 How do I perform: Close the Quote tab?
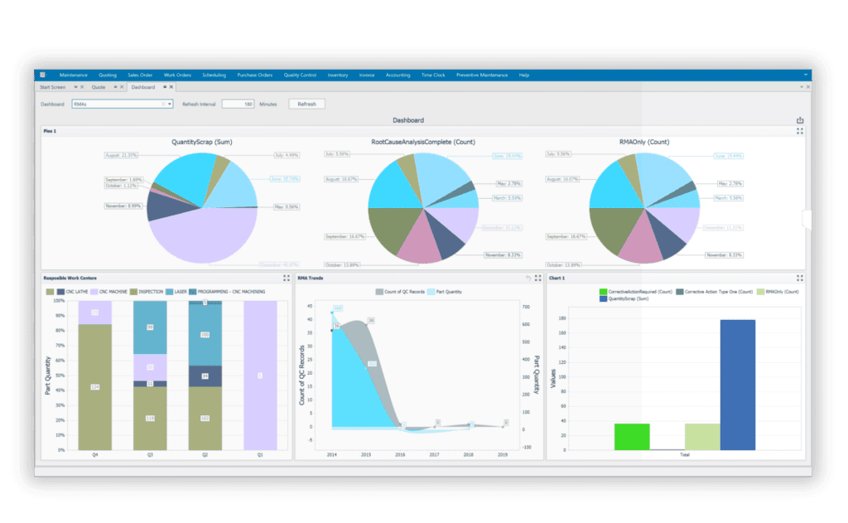(x=122, y=87)
